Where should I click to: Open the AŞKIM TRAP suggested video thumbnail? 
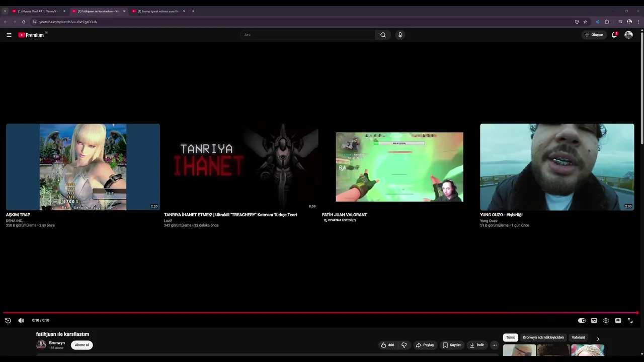click(x=83, y=167)
